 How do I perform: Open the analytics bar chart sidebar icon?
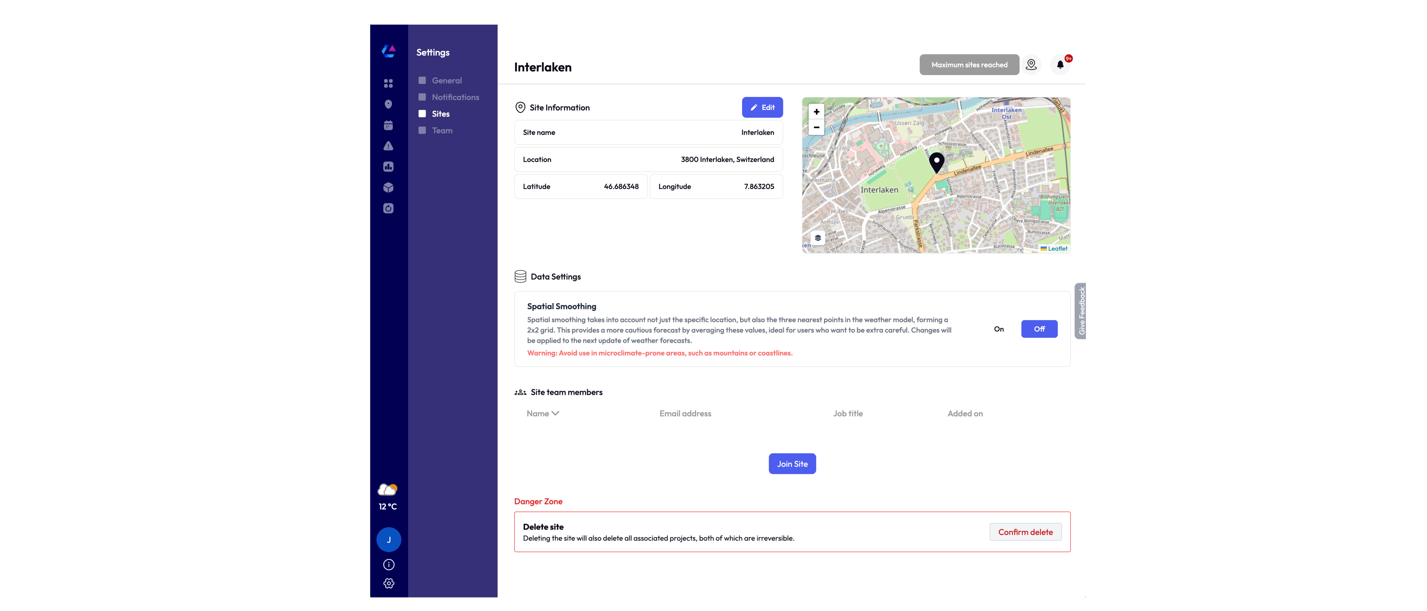(389, 167)
